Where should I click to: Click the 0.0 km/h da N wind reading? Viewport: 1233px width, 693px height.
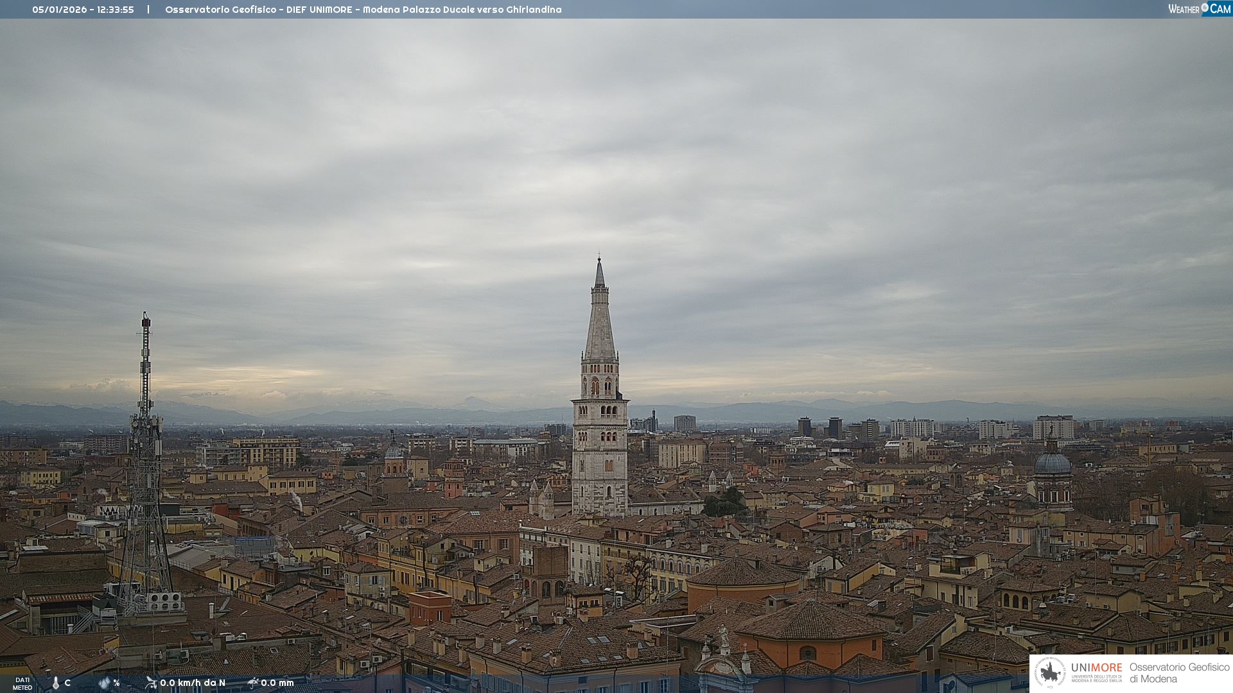[x=193, y=683]
